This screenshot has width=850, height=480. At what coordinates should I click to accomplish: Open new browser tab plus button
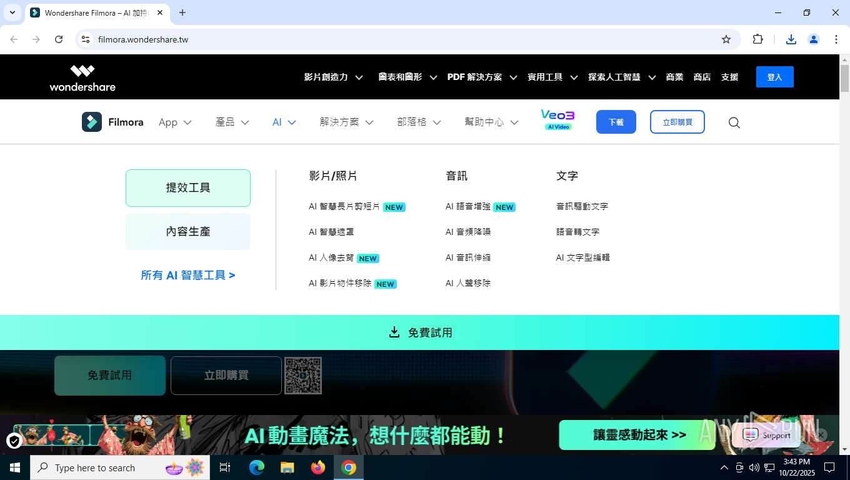[x=182, y=12]
